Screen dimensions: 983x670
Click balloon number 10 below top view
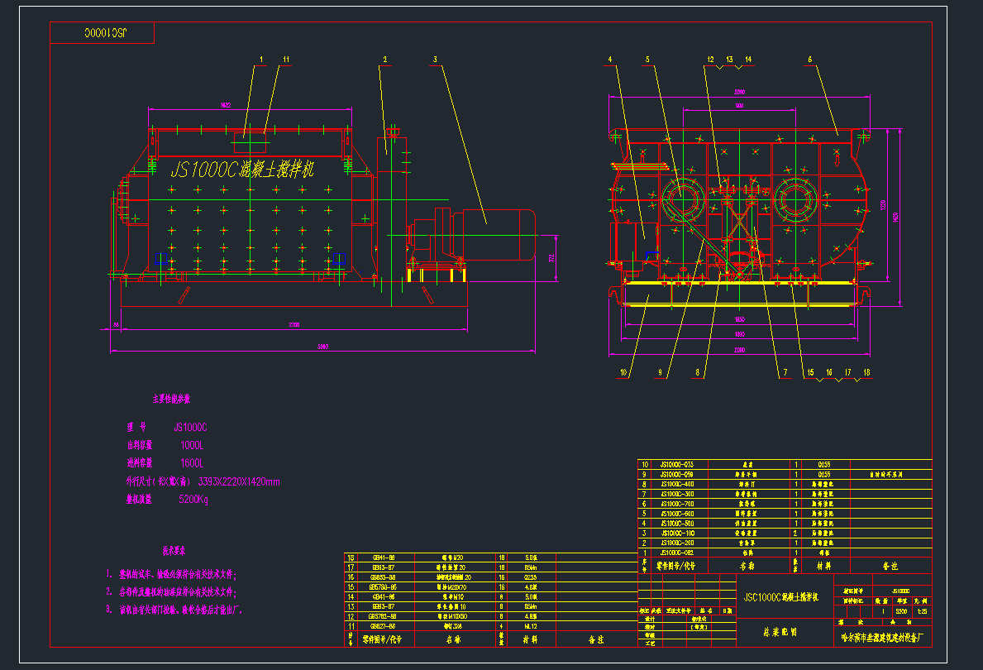[x=625, y=372]
